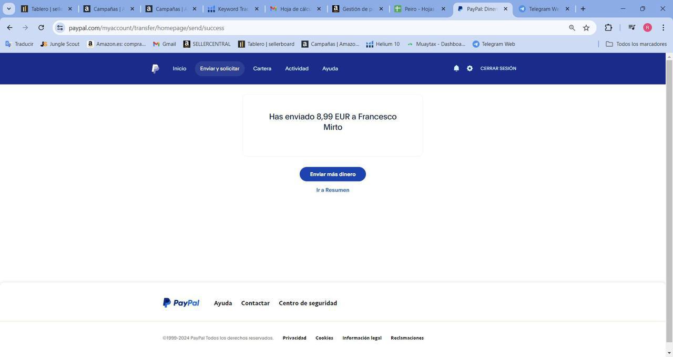Open the Gmail bookmark
673x357 pixels.
(164, 44)
